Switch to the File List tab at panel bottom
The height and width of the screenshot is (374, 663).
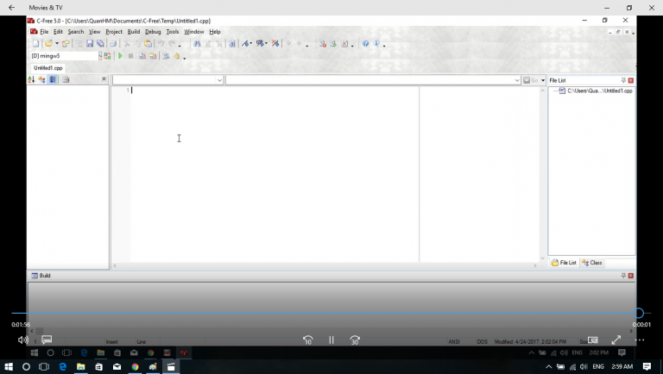(x=564, y=263)
